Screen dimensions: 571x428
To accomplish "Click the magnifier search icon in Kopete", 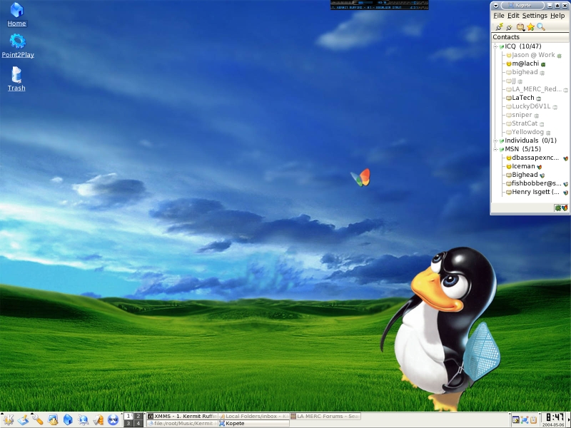I will [541, 27].
